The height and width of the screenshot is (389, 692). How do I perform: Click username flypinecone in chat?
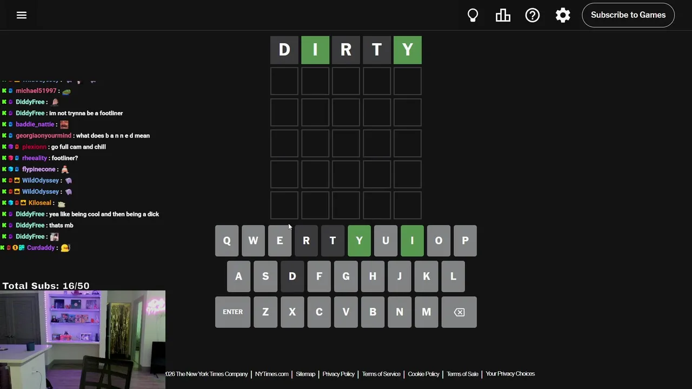[39, 170]
